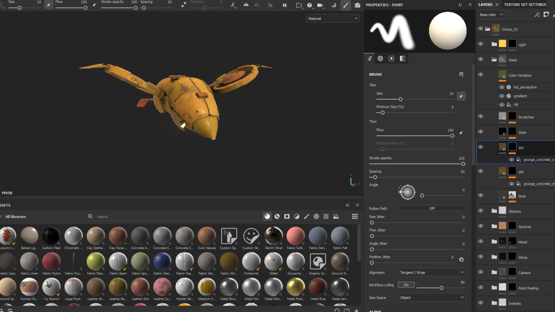Viewport: 555px width, 312px height.
Task: Select the Layers tab
Action: click(x=485, y=4)
